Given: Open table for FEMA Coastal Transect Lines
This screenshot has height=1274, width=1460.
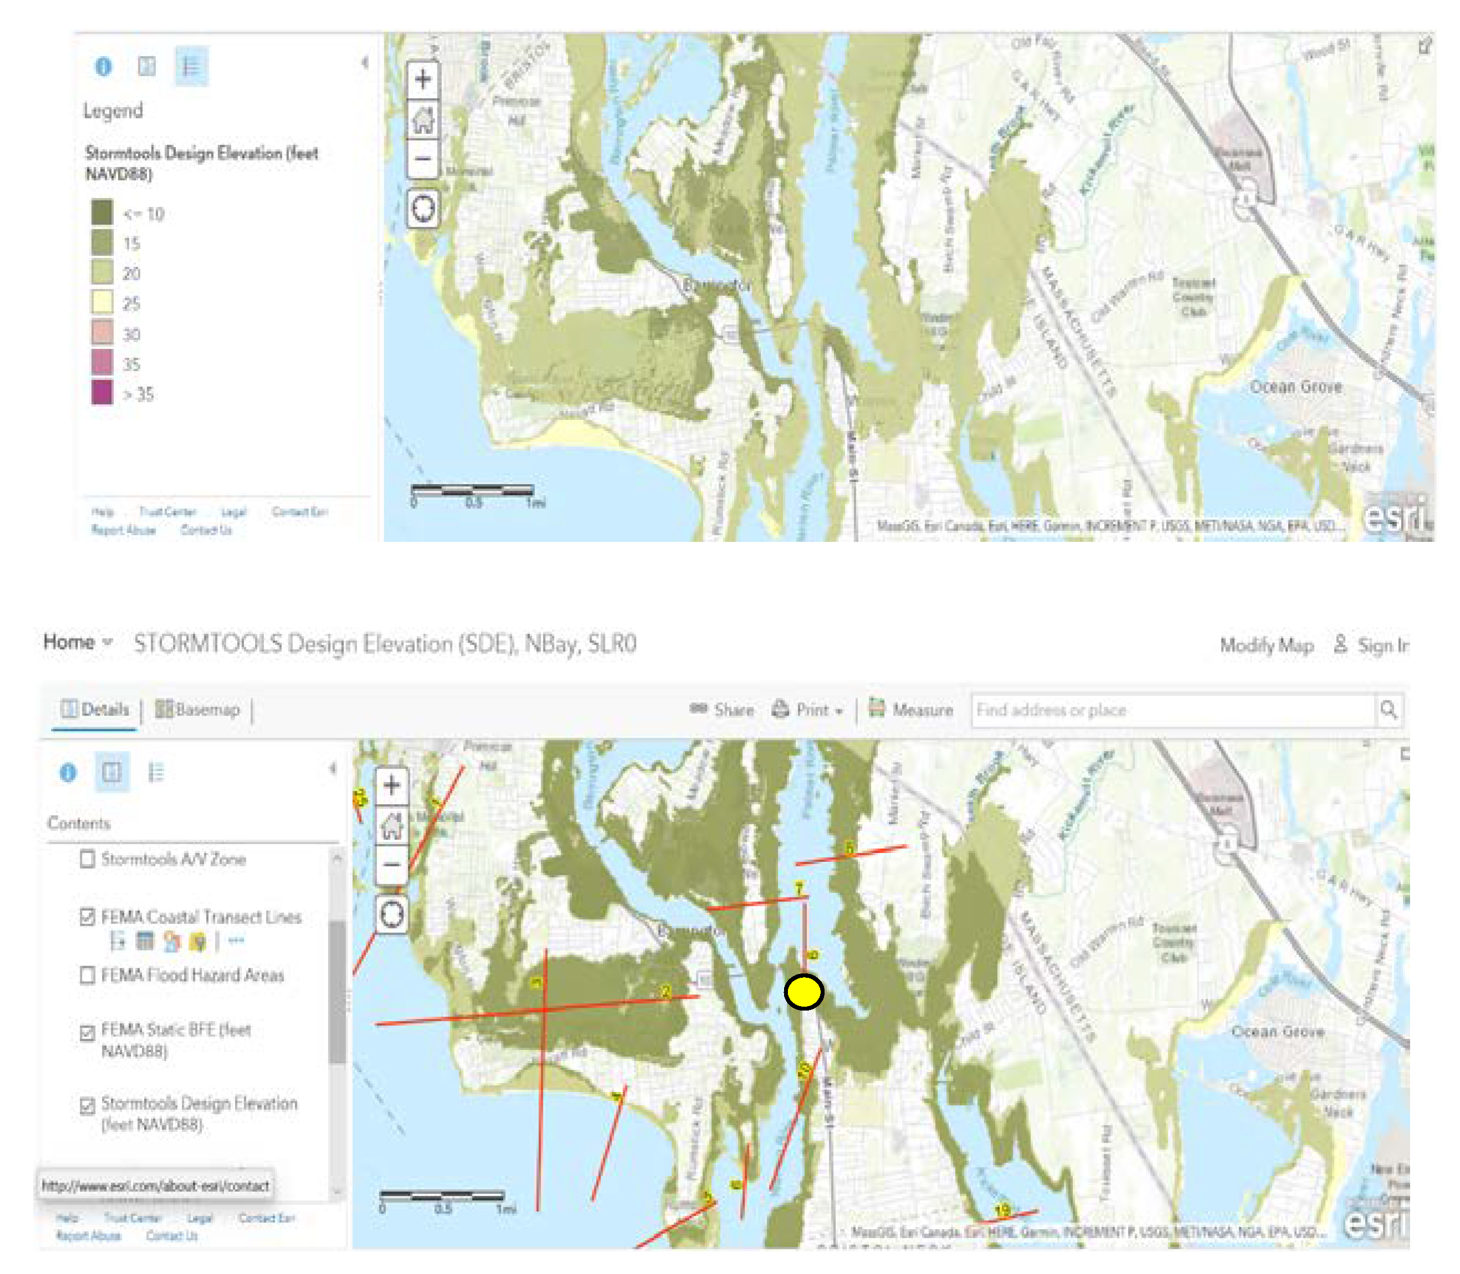Looking at the screenshot, I should click(x=144, y=941).
